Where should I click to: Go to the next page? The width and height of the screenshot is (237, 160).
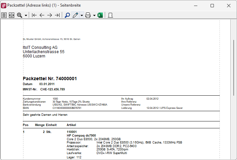[x=50, y=15]
